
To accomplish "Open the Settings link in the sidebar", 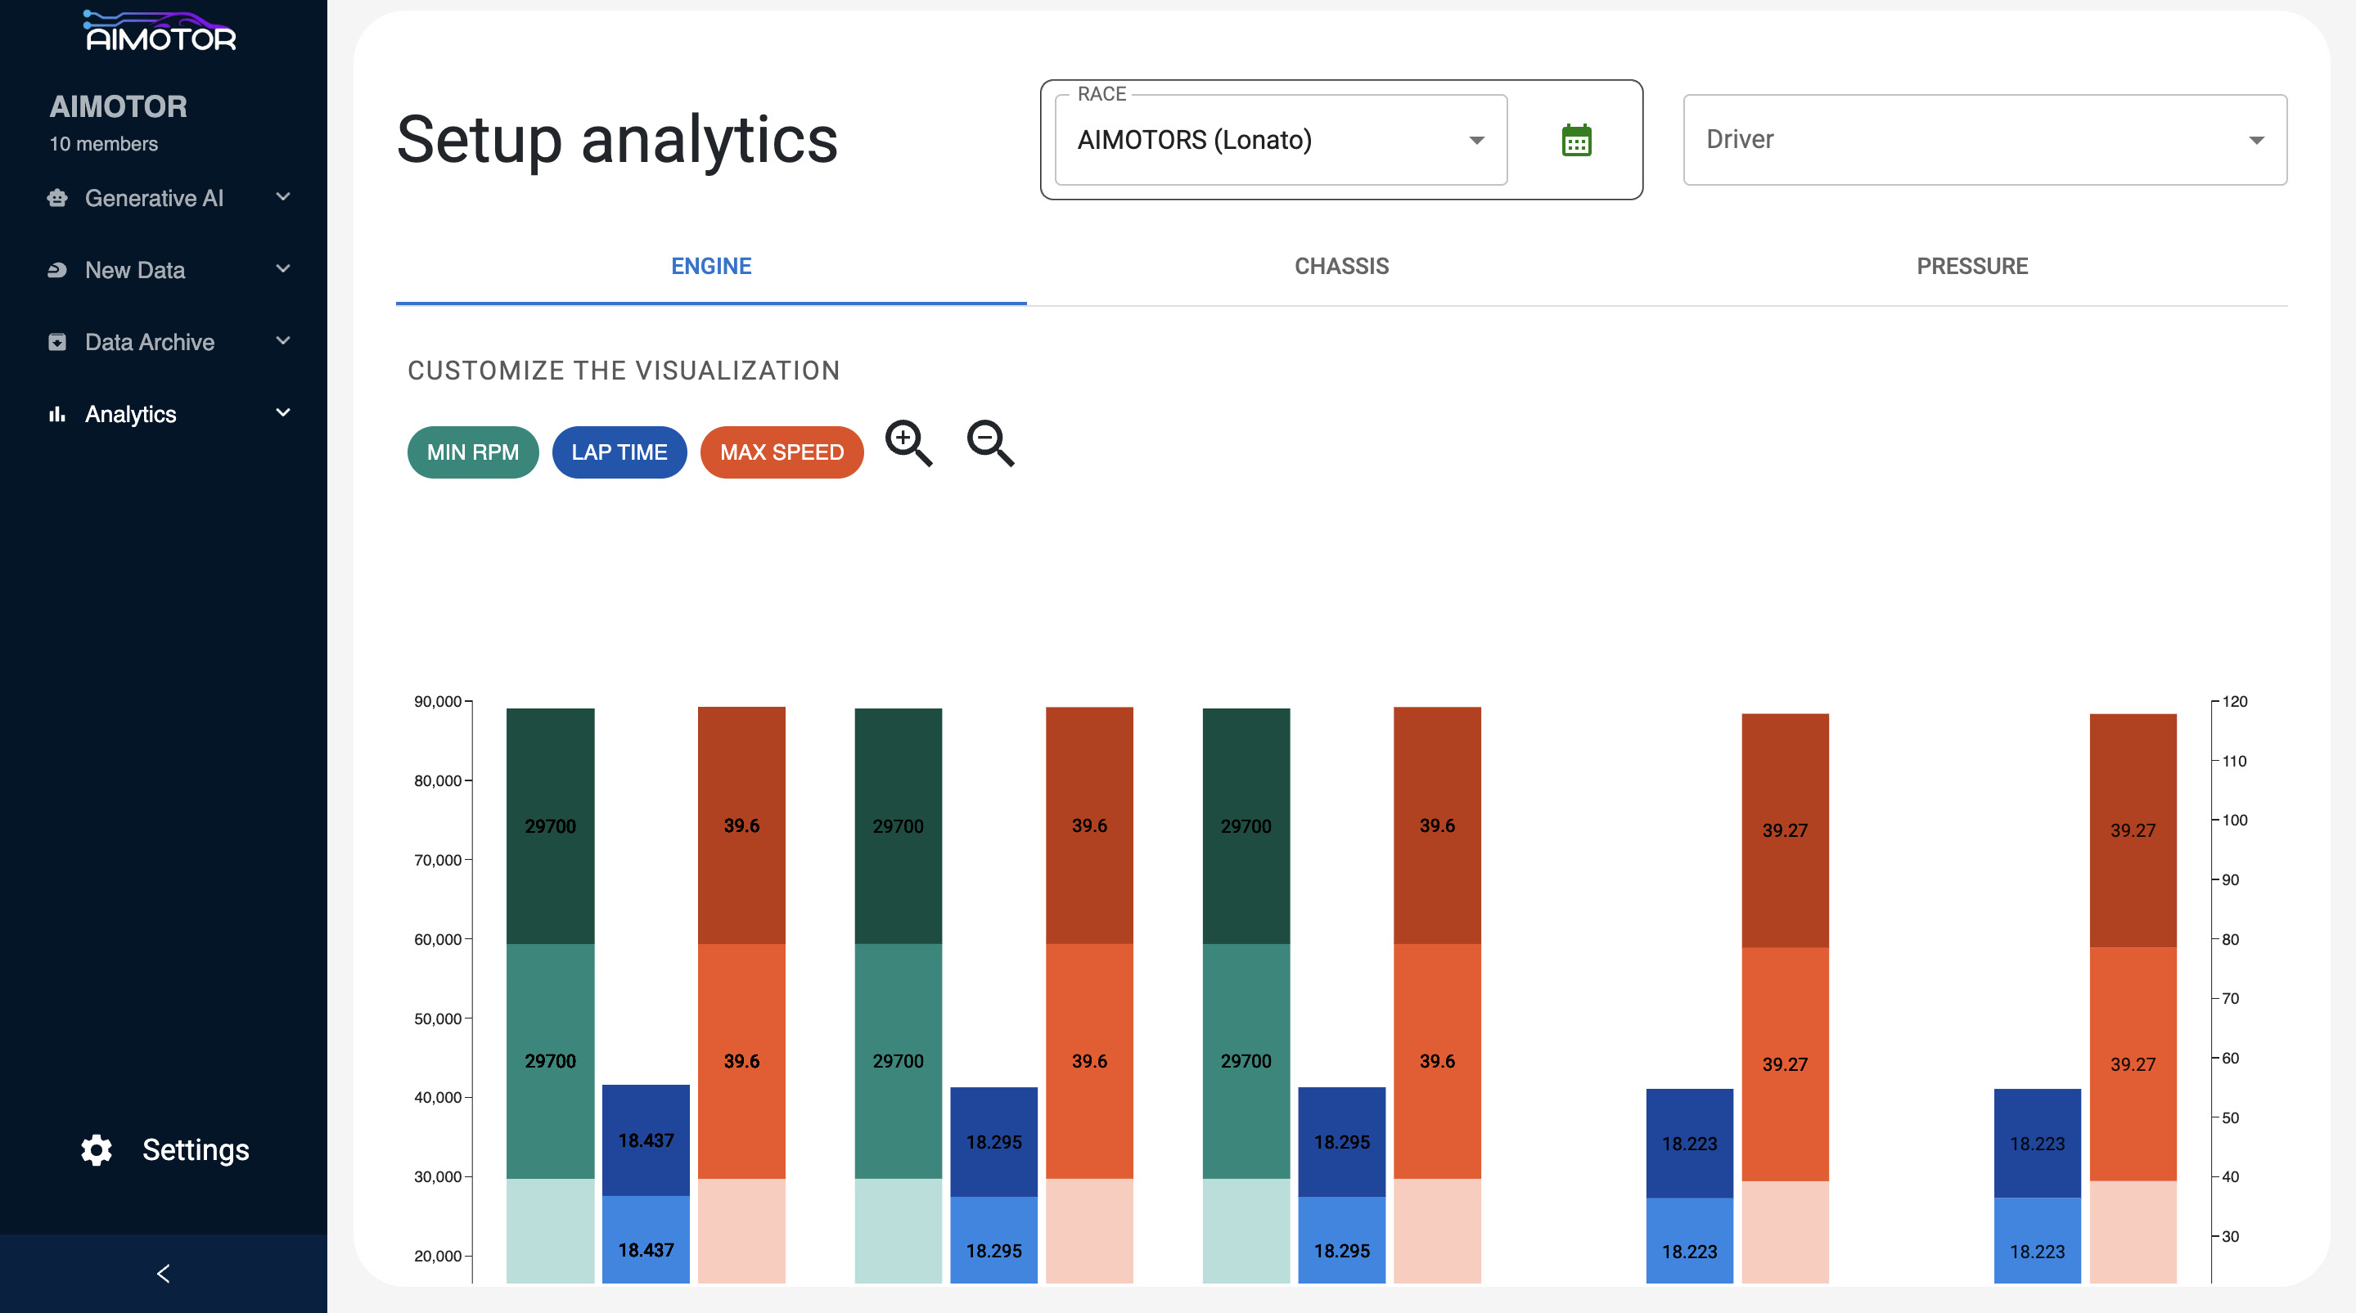I will point(195,1149).
